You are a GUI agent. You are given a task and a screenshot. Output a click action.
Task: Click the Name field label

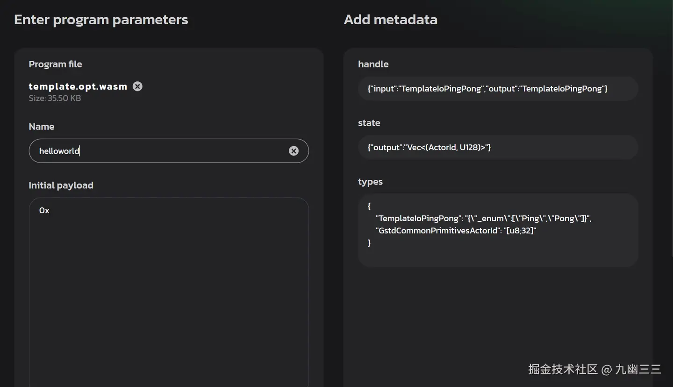pyautogui.click(x=41, y=127)
